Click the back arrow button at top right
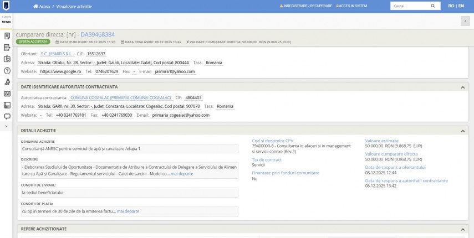Image resolution: width=474 pixels, height=238 pixels. click(465, 21)
